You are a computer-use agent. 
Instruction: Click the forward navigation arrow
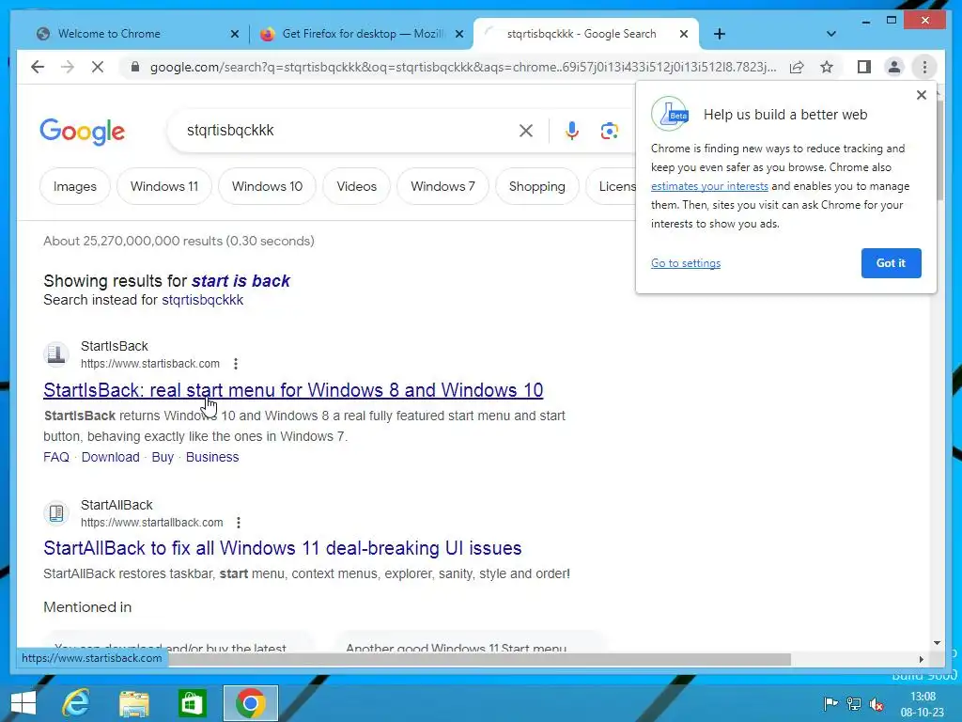pyautogui.click(x=68, y=67)
